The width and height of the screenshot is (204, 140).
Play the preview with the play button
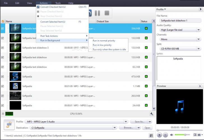(159, 135)
